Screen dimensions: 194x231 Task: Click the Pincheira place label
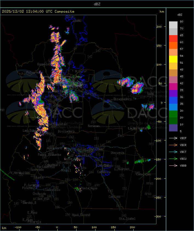pos(29,188)
